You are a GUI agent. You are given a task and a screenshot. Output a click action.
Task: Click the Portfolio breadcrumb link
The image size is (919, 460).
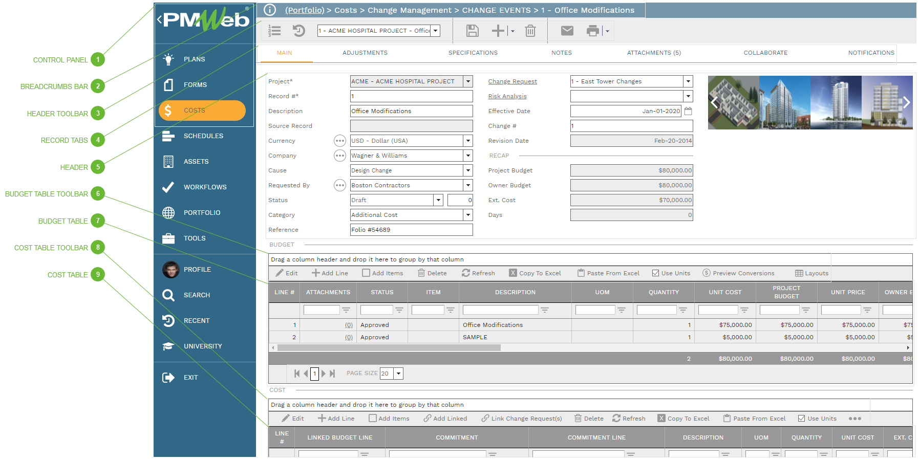(x=305, y=10)
